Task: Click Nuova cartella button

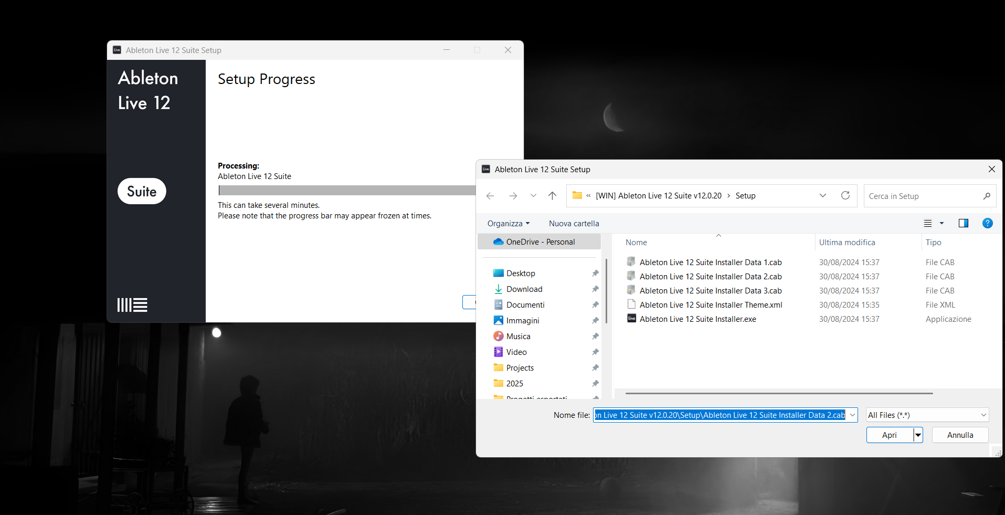Action: coord(574,223)
